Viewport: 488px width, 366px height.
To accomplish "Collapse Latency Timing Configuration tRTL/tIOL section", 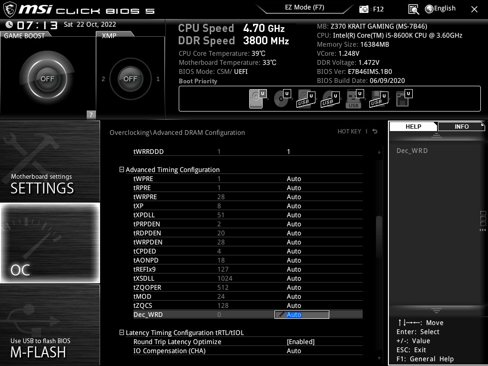I will [x=122, y=333].
